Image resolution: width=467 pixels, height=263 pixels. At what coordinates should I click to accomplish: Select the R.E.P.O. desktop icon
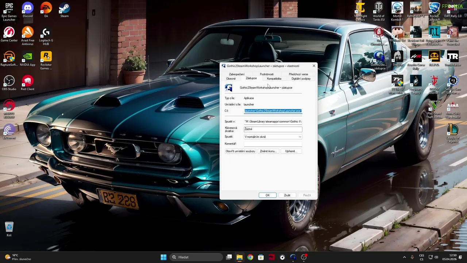click(x=434, y=59)
